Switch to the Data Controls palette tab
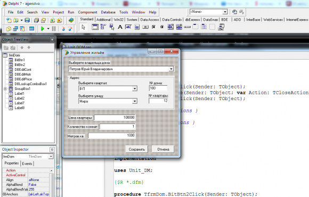Screen dimensions: 309x197 172,20
